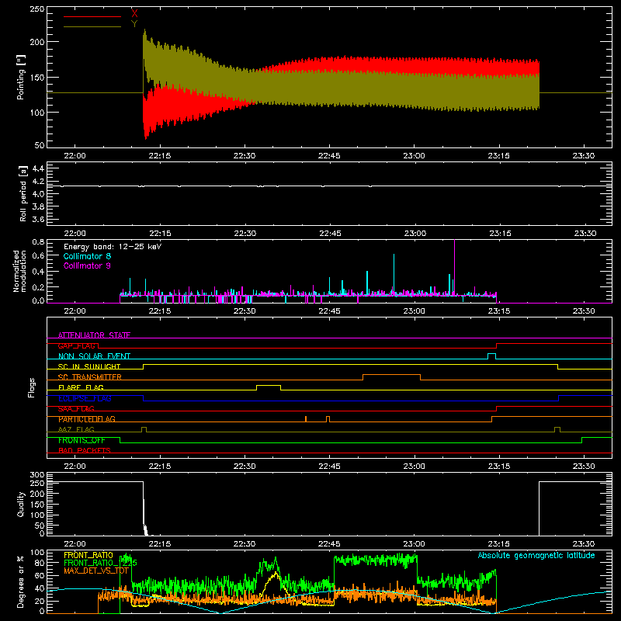Viewport: 621px width, 621px height.
Task: Select the BAD_PACKETS flag label
Action: click(x=85, y=450)
